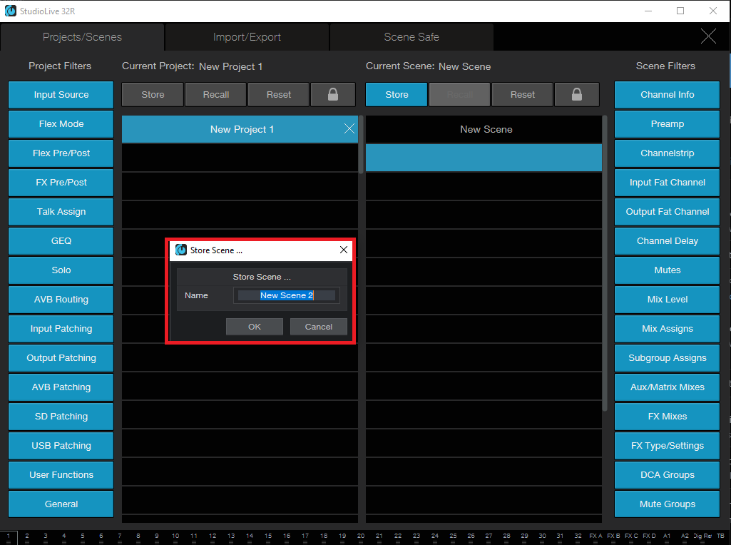Click the scene Reset button
The height and width of the screenshot is (545, 731).
pos(523,95)
